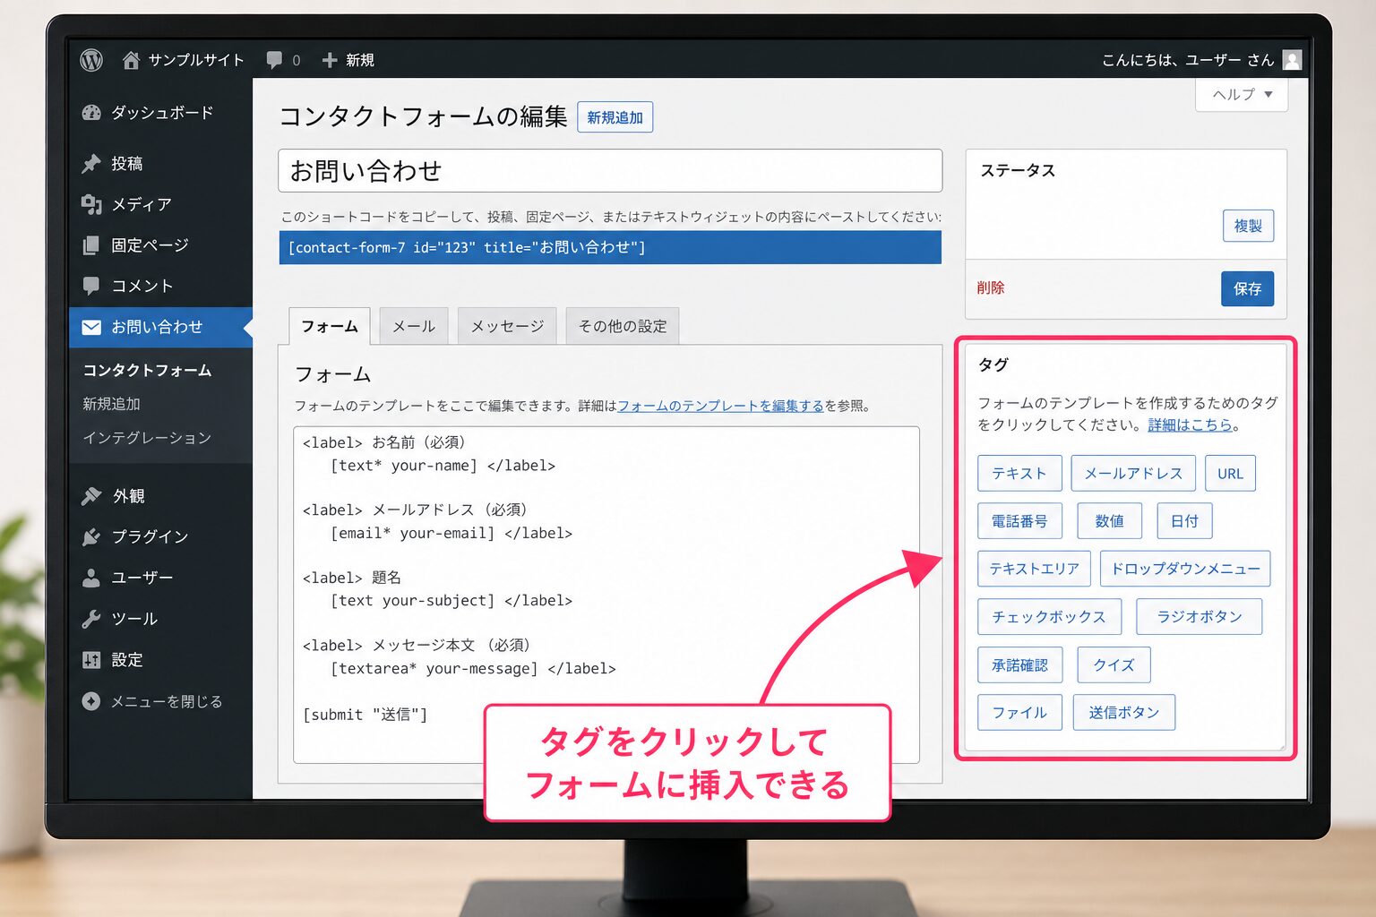Click 新規追加 button beside page title
Screen dimensions: 1376x917
615,117
